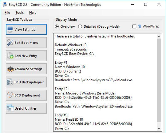166x133 pixels.
Task: Click the blue pilcrow WordWrap icon
Action: pos(140,26)
